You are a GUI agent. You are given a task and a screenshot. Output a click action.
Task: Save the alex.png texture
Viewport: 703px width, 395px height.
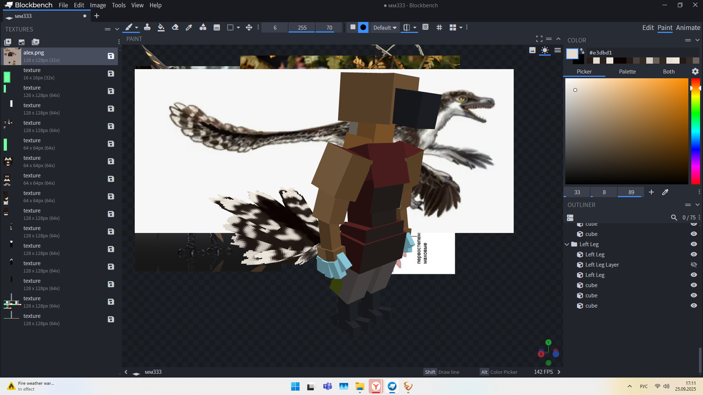point(111,56)
